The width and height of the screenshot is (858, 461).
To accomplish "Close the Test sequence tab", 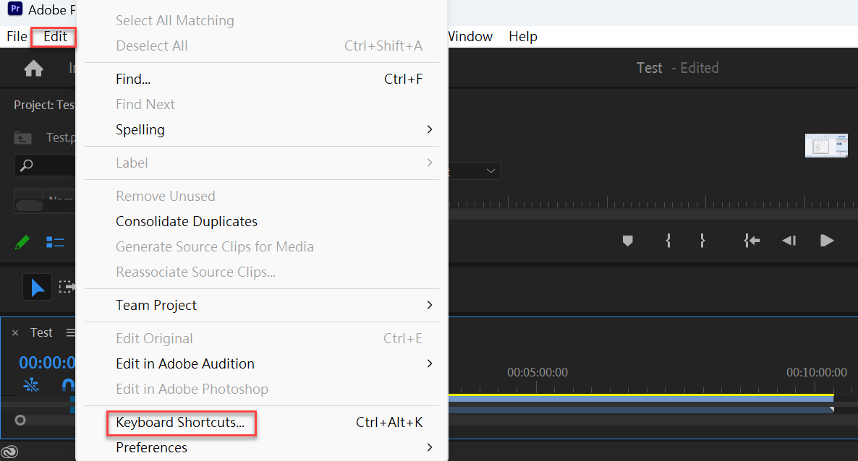I will (x=15, y=332).
